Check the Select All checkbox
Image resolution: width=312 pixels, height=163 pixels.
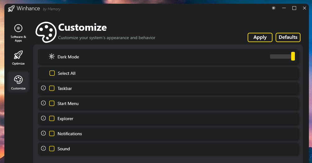(x=52, y=73)
